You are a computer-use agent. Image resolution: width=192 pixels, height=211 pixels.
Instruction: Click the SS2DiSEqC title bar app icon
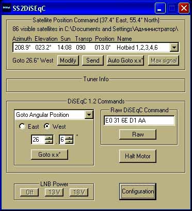click(x=7, y=8)
